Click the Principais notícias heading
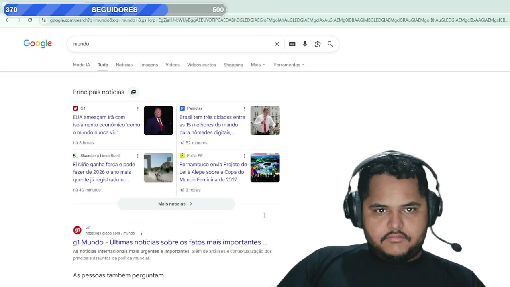The image size is (510, 287). pyautogui.click(x=98, y=92)
